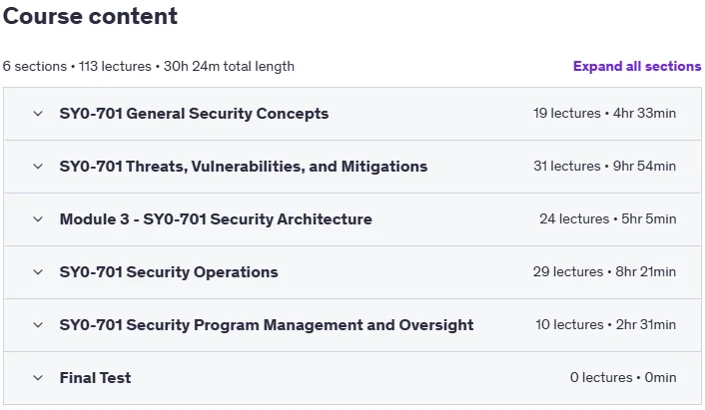The height and width of the screenshot is (410, 705).
Task: Click 31 lectures • 9hr 54min summary
Action: click(604, 167)
